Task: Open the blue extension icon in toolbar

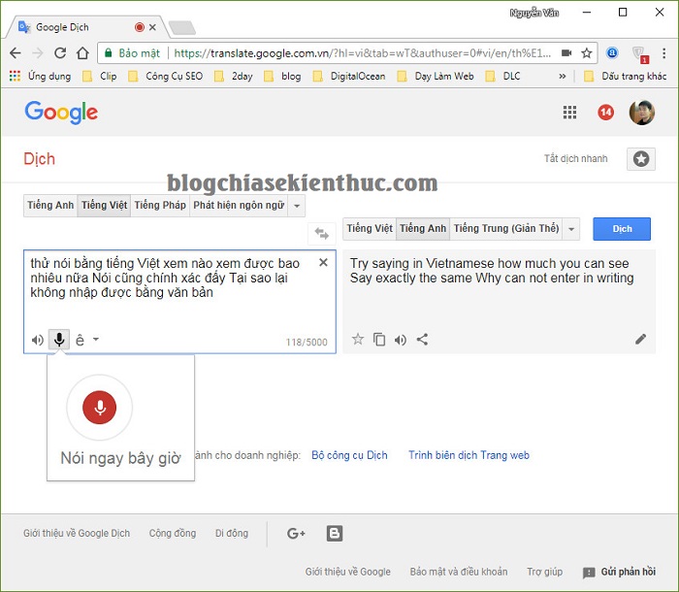Action: (612, 52)
